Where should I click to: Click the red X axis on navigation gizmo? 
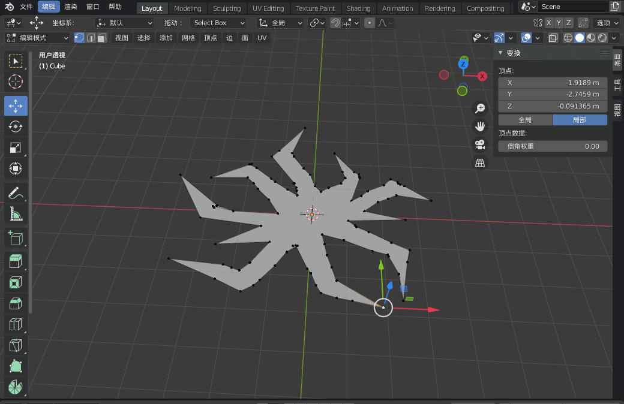[x=482, y=76]
